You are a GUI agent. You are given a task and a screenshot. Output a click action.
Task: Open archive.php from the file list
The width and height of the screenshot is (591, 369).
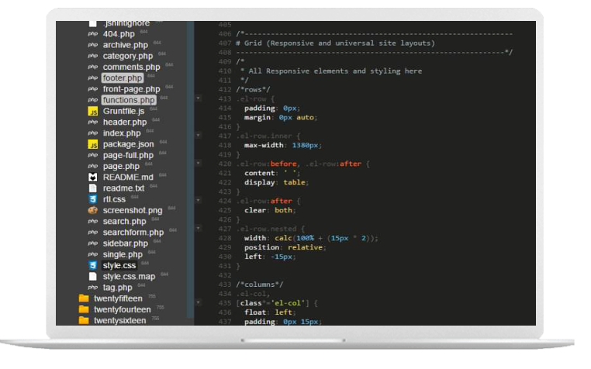(126, 45)
